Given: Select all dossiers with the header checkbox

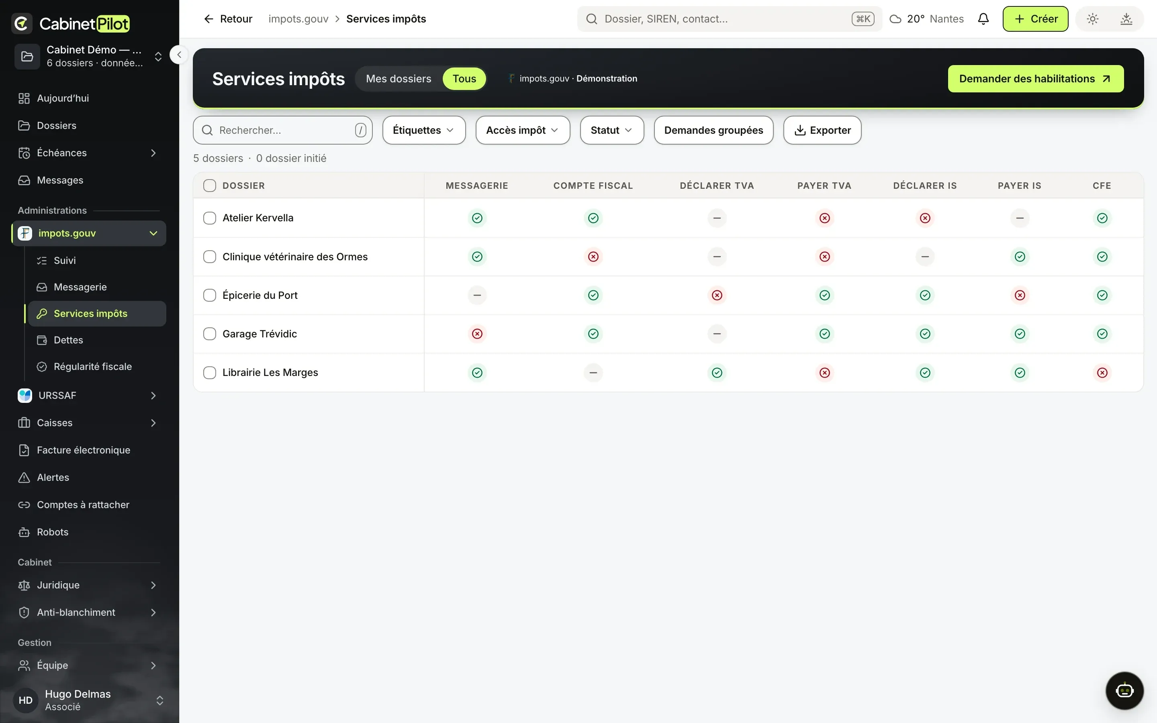Looking at the screenshot, I should pos(209,186).
